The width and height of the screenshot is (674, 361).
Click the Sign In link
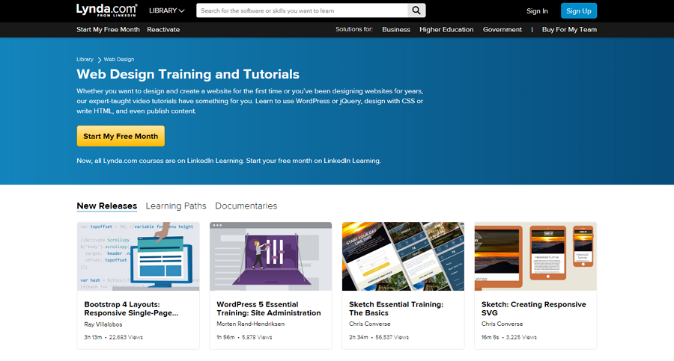(537, 10)
